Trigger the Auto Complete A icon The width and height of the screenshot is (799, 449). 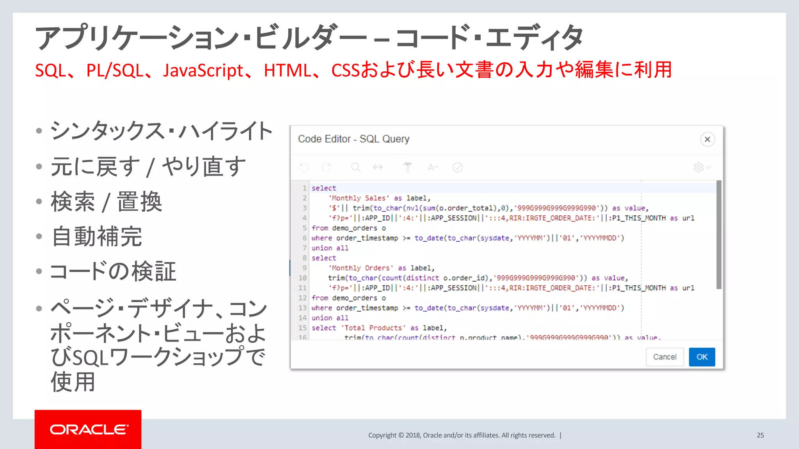(433, 167)
